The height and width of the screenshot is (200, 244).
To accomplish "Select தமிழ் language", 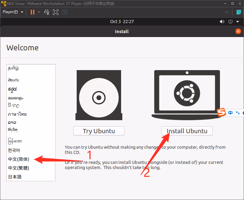I will point(13,68).
